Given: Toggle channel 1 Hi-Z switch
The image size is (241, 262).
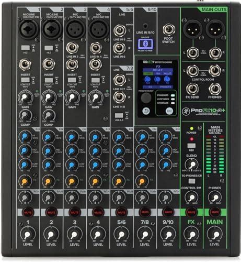Looking at the screenshot, I should coord(26,48).
